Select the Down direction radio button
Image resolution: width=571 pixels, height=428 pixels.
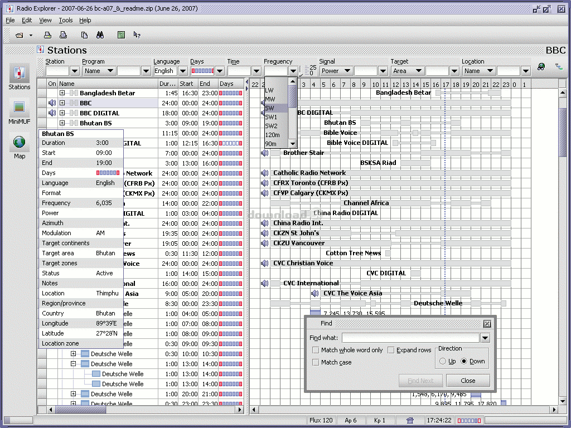click(x=464, y=361)
